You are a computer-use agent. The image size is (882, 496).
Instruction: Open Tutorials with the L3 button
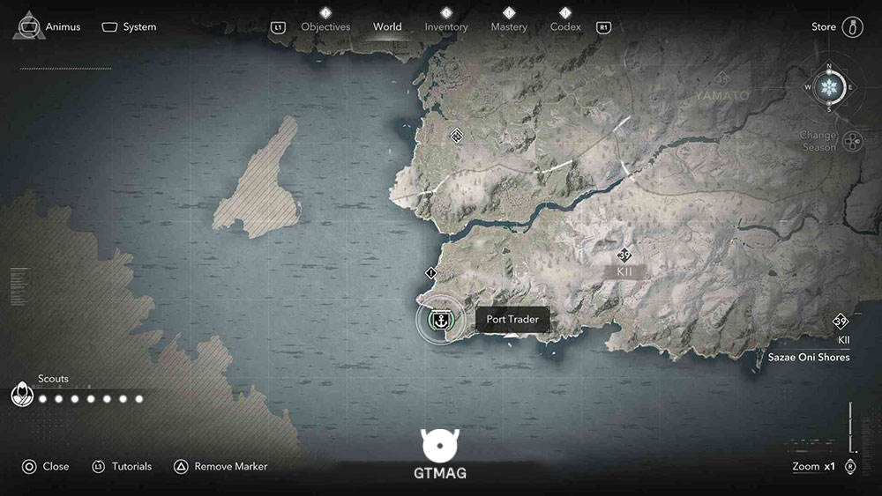point(99,467)
